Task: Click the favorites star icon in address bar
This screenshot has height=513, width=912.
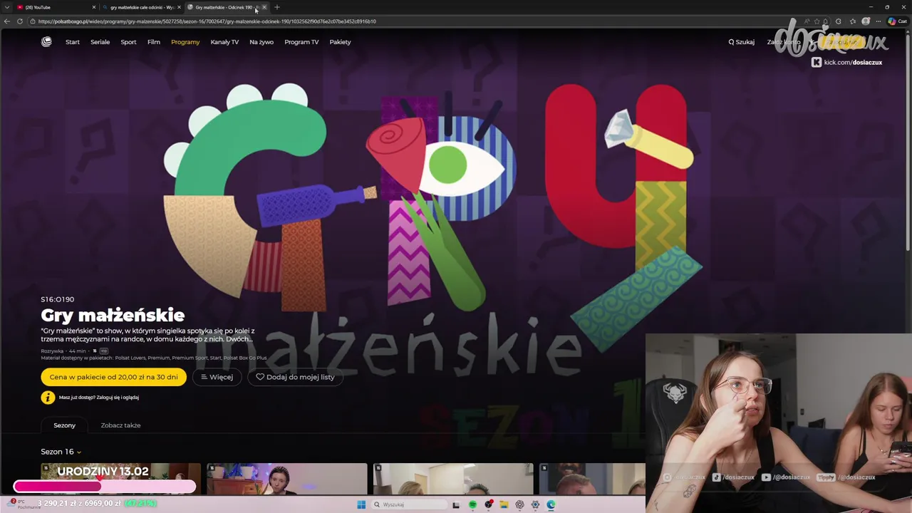Action: click(817, 21)
